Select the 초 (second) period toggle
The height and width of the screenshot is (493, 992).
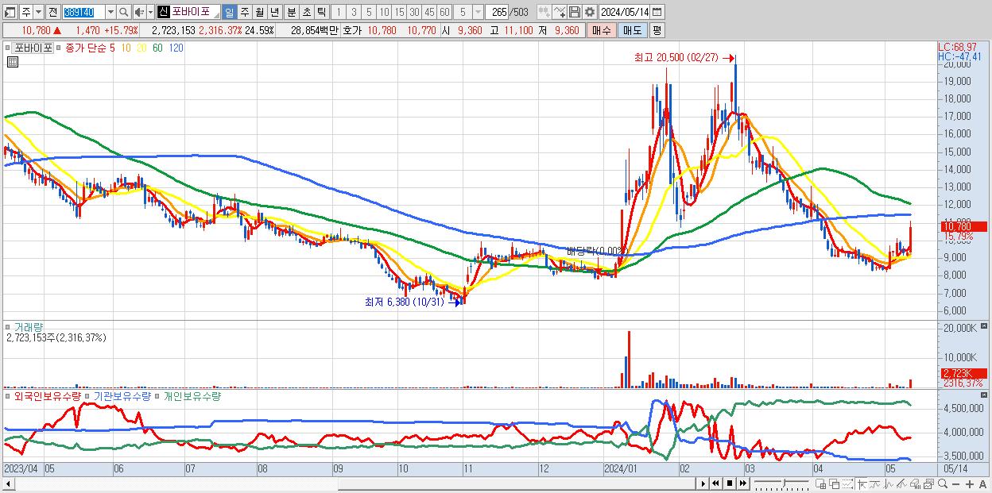pos(306,12)
